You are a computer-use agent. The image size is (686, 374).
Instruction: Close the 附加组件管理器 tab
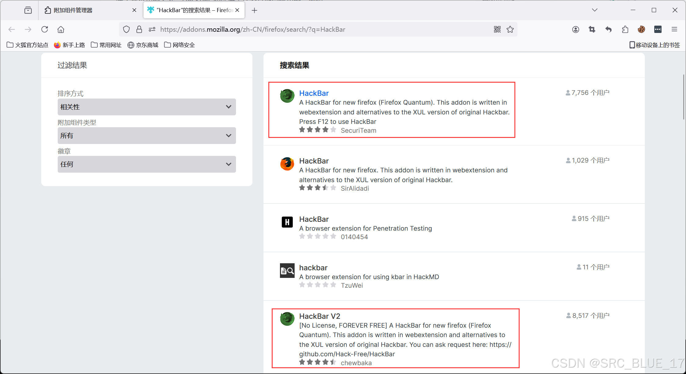134,10
